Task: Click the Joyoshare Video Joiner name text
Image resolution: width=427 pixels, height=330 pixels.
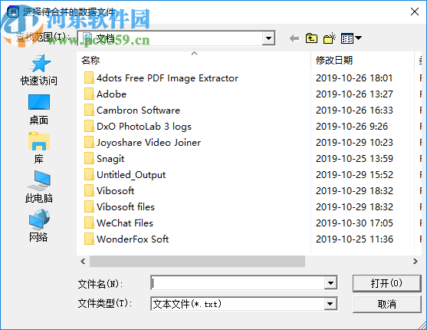Action: coord(149,143)
